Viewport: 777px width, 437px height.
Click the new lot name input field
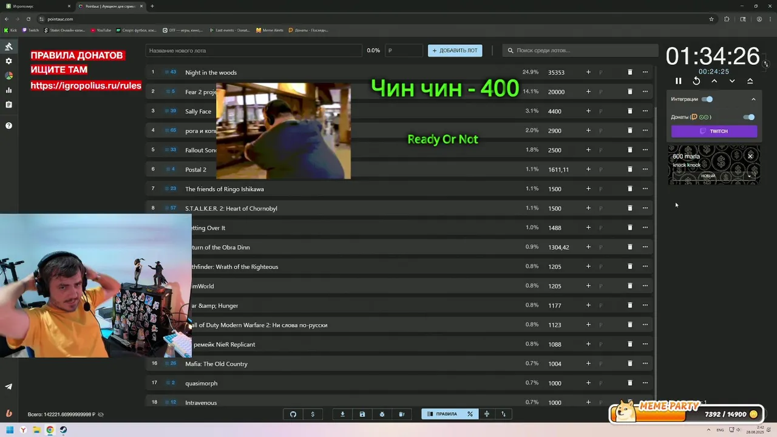coord(253,50)
